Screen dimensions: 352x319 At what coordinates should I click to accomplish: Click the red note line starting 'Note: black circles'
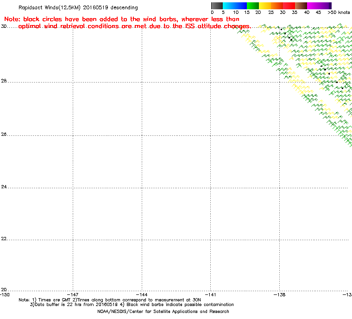click(x=122, y=19)
